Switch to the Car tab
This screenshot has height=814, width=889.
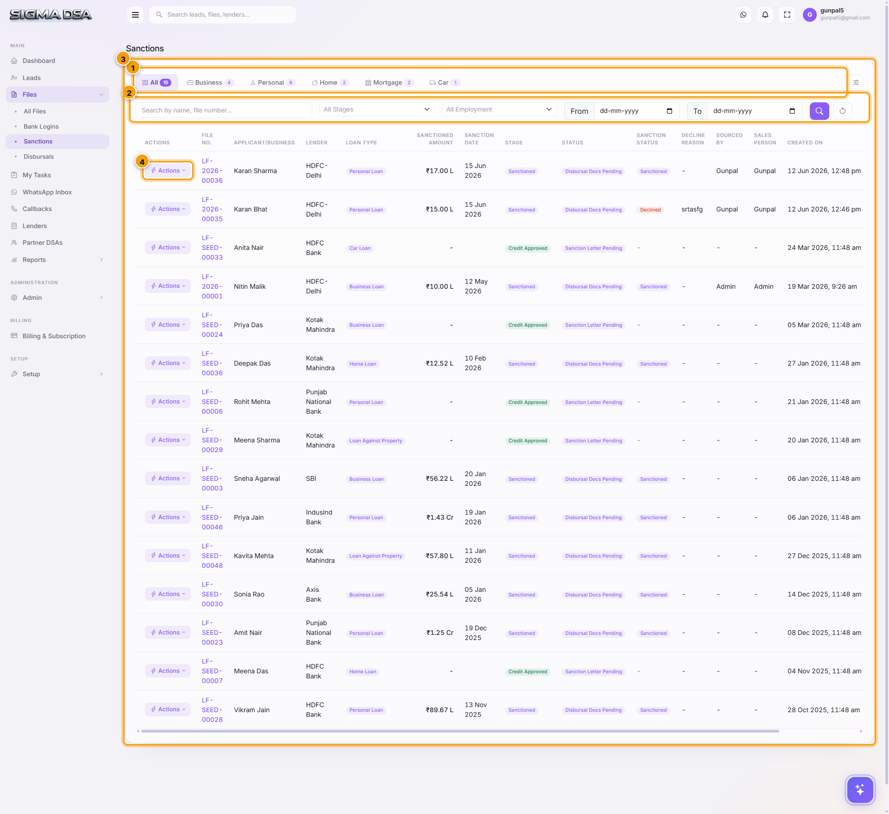pyautogui.click(x=444, y=82)
